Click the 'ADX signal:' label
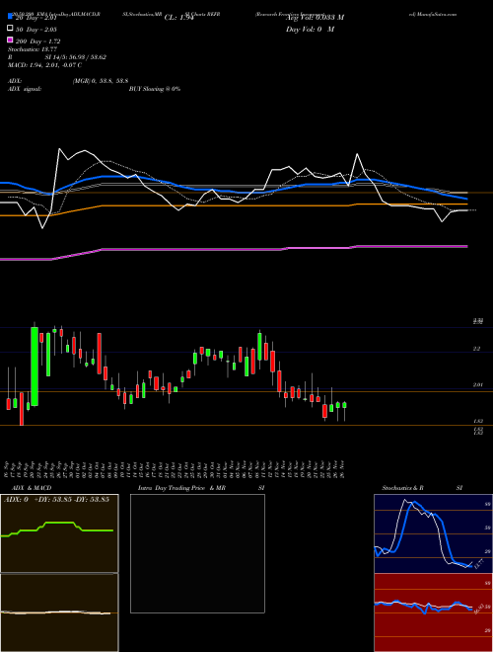The width and height of the screenshot is (493, 652). 25,89
